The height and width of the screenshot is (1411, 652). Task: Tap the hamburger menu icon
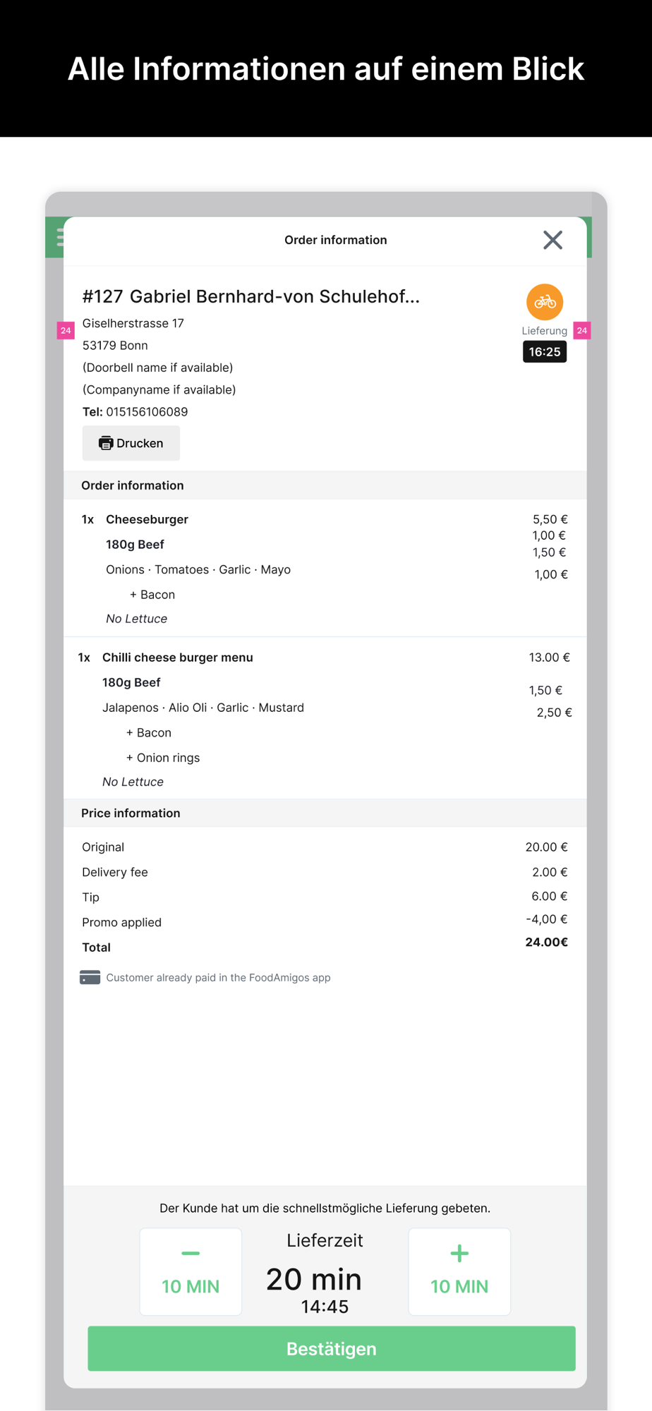(x=59, y=238)
